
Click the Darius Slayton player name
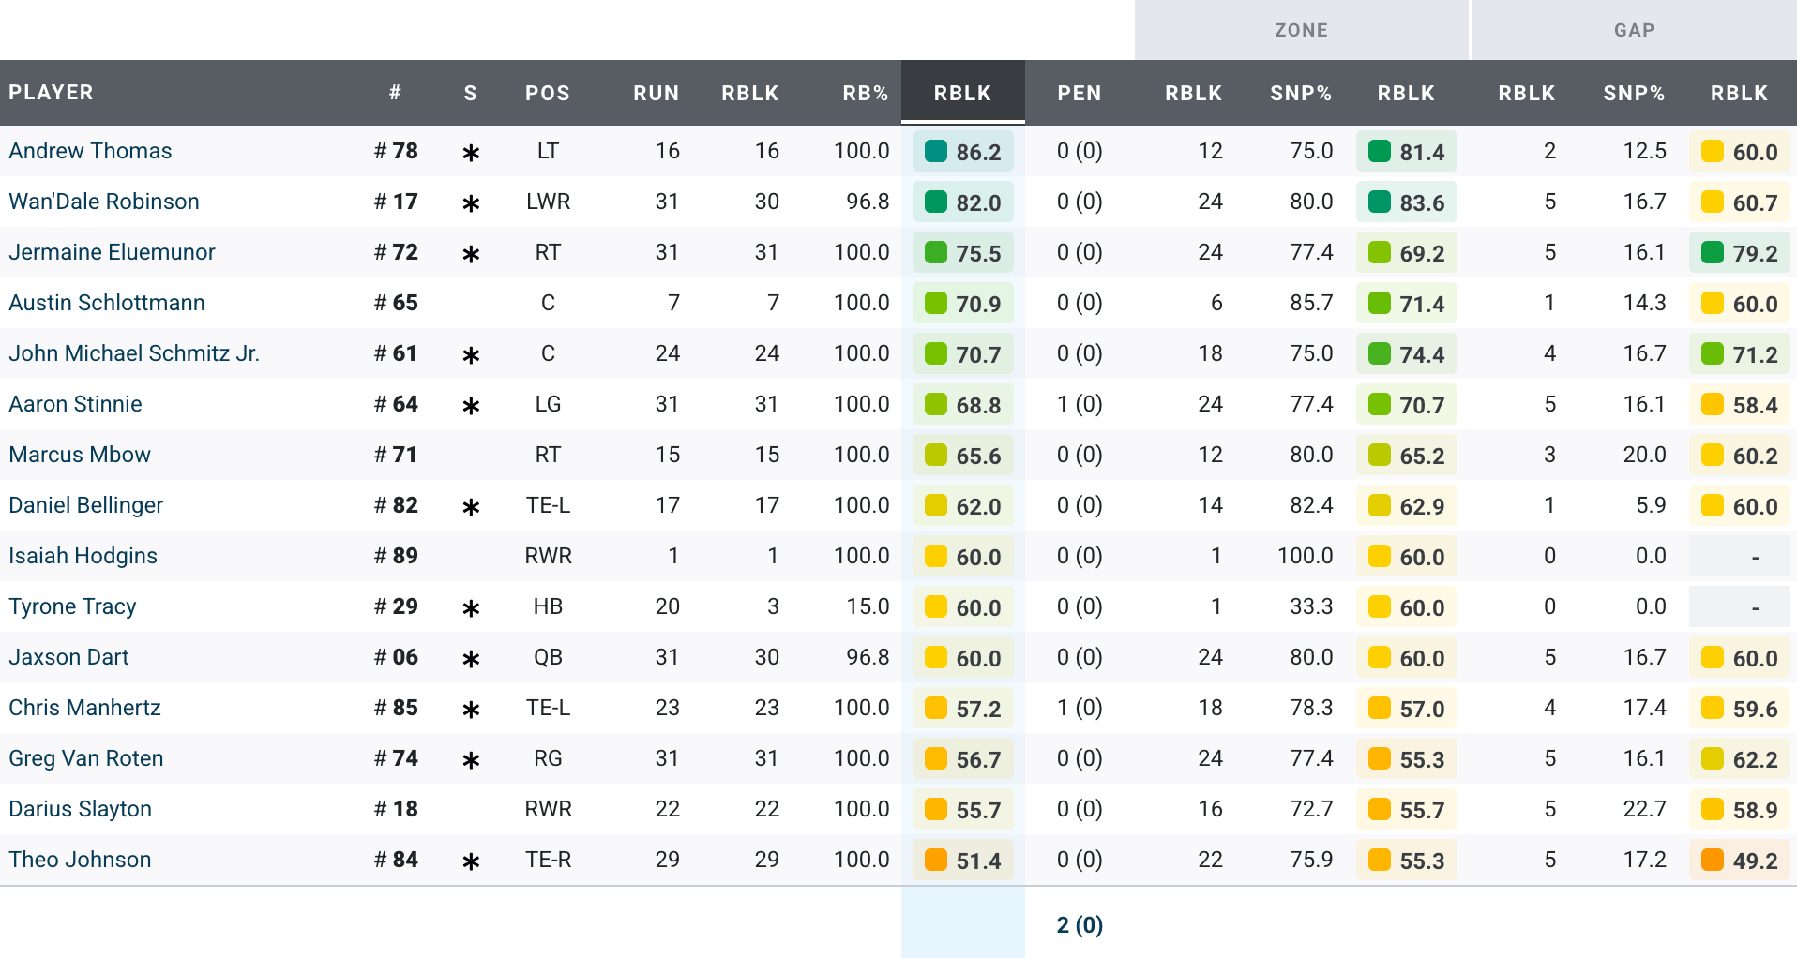tap(81, 809)
